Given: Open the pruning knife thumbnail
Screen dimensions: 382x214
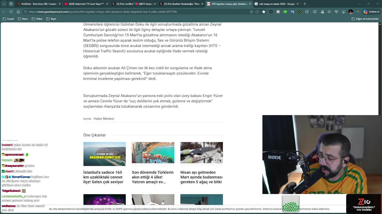Looking at the screenshot, I should [201, 152].
